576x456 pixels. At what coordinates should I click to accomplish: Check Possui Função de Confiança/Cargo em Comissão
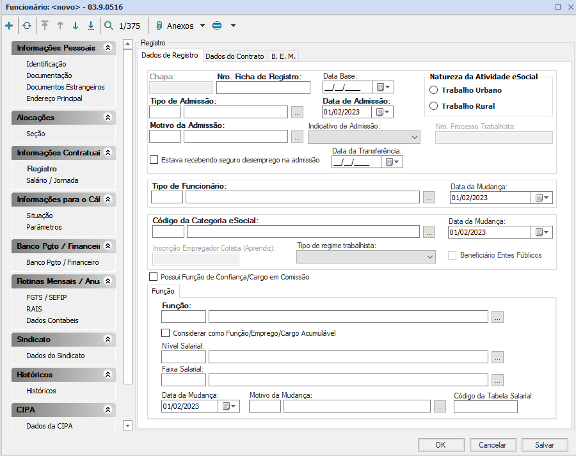pos(153,277)
